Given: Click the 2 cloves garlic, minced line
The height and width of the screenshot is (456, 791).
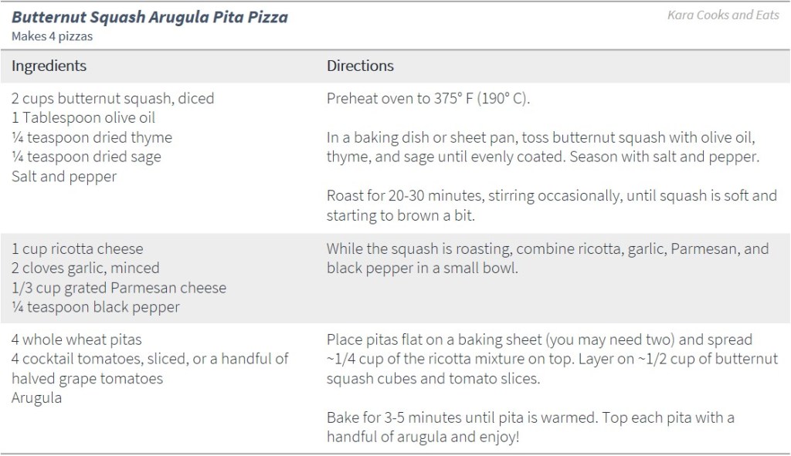Looking at the screenshot, I should 86,269.
